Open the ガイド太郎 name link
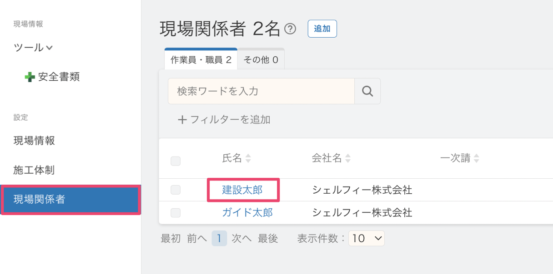The width and height of the screenshot is (553, 274). 247,212
